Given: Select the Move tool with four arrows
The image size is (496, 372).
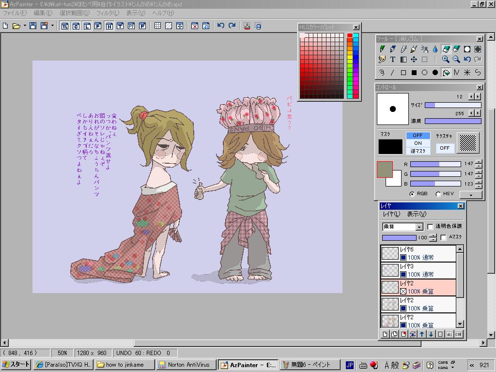Looking at the screenshot, I should click(414, 60).
